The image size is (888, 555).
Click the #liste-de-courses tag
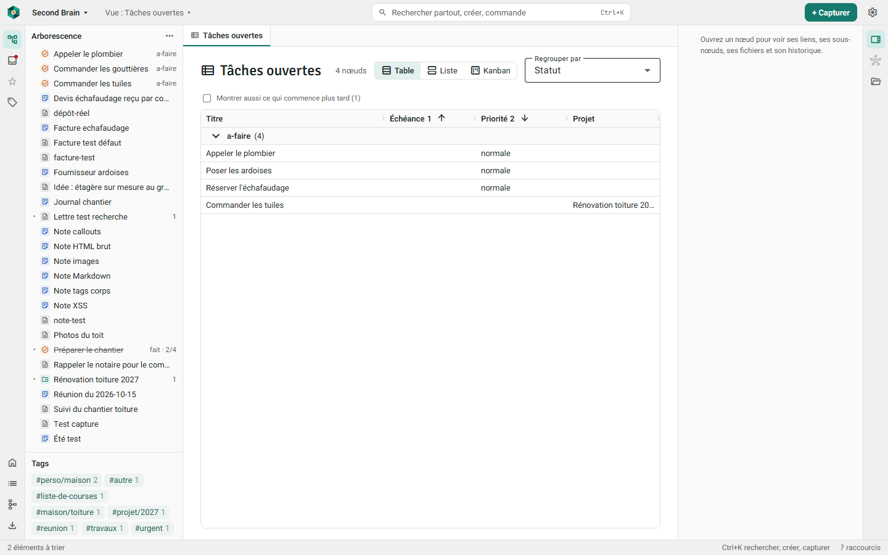tap(70, 496)
